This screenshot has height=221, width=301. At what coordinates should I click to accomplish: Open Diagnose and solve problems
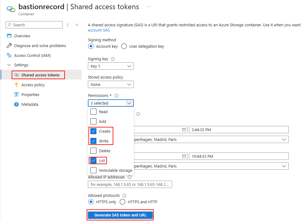(40, 46)
